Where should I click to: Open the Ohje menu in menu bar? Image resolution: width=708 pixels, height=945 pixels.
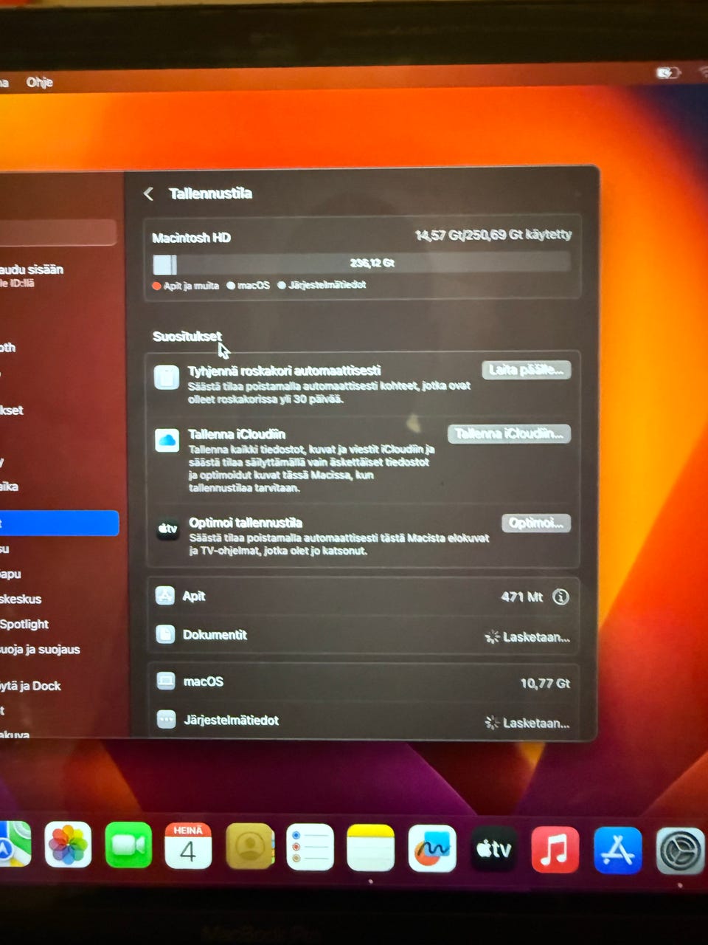click(x=40, y=82)
